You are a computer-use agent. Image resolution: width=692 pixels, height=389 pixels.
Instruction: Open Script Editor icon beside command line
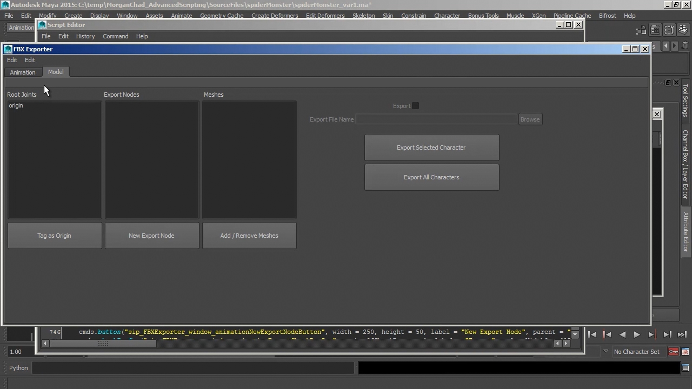(x=685, y=368)
